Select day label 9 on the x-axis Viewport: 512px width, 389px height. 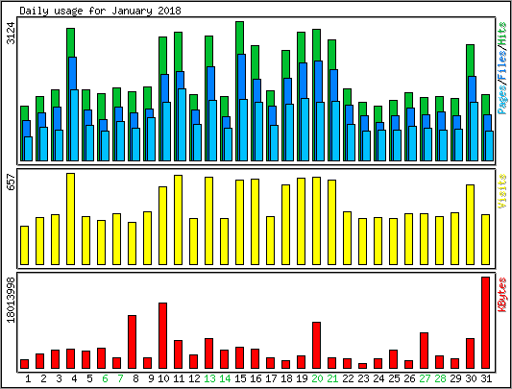[x=151, y=378]
